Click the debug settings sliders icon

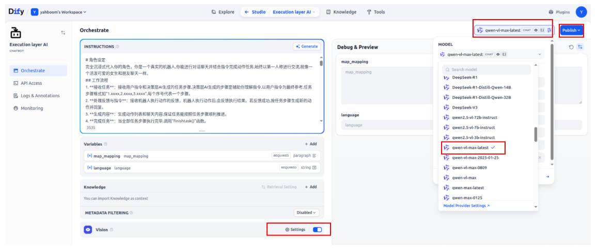click(x=580, y=47)
